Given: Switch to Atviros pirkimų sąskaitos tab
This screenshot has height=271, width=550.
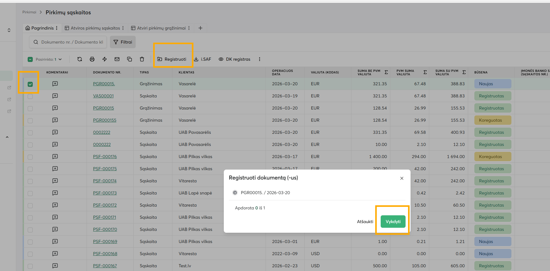Looking at the screenshot, I should click(x=95, y=28).
